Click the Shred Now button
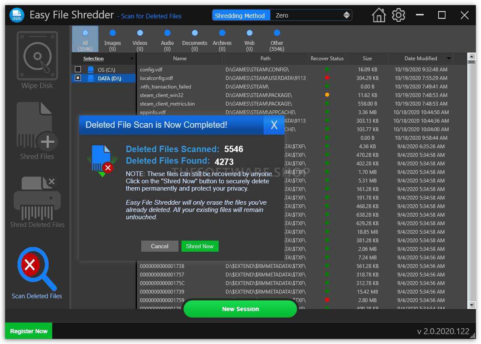481x344 pixels. (200, 246)
